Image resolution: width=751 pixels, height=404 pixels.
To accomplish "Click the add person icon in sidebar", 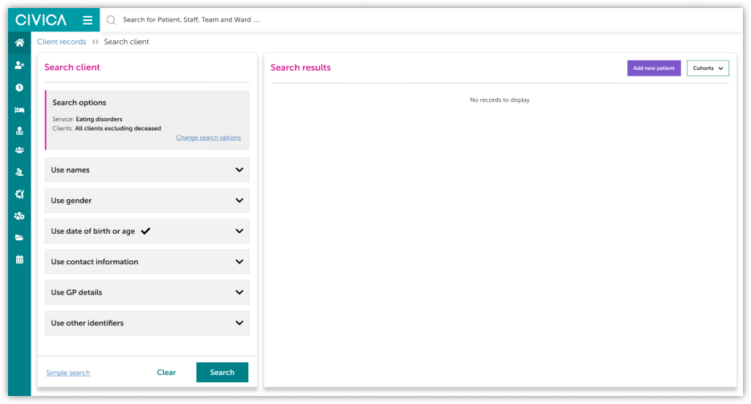I will [19, 65].
